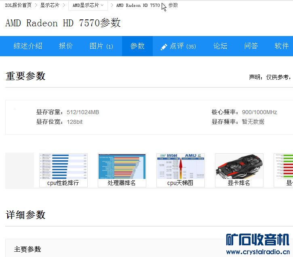Image resolution: width=293 pixels, height=257 pixels.
Task: Click the 主要参数 table header
Action: [27, 249]
